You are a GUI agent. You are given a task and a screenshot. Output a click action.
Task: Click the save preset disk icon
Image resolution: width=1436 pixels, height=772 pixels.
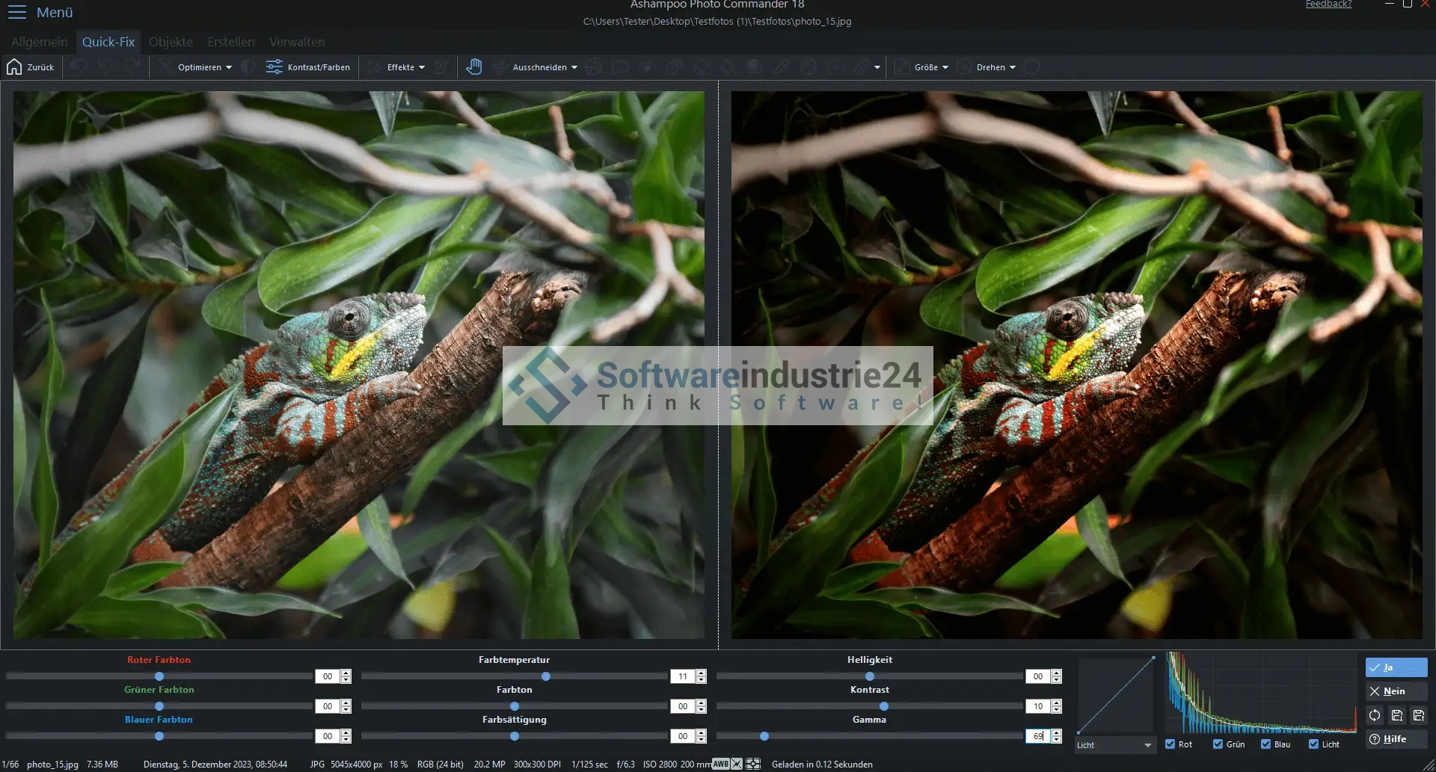[1396, 715]
